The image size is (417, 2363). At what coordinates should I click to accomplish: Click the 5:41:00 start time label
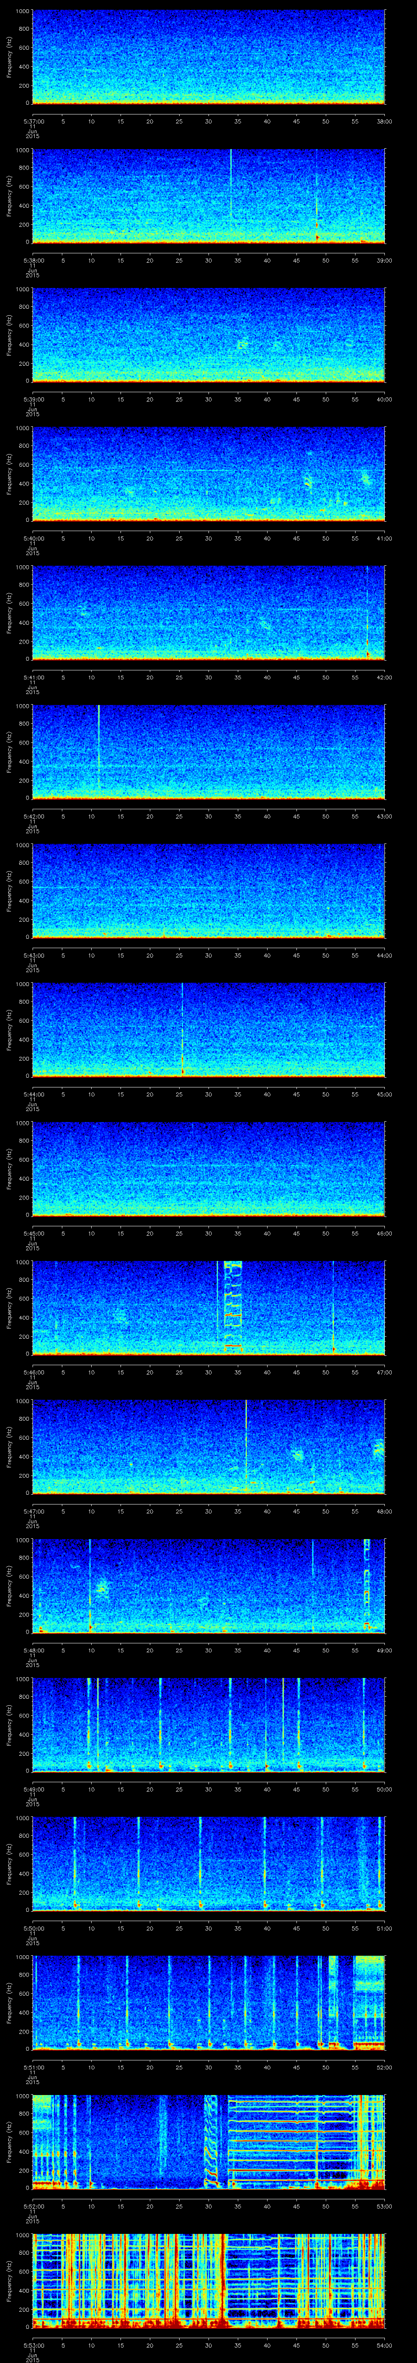[x=33, y=677]
